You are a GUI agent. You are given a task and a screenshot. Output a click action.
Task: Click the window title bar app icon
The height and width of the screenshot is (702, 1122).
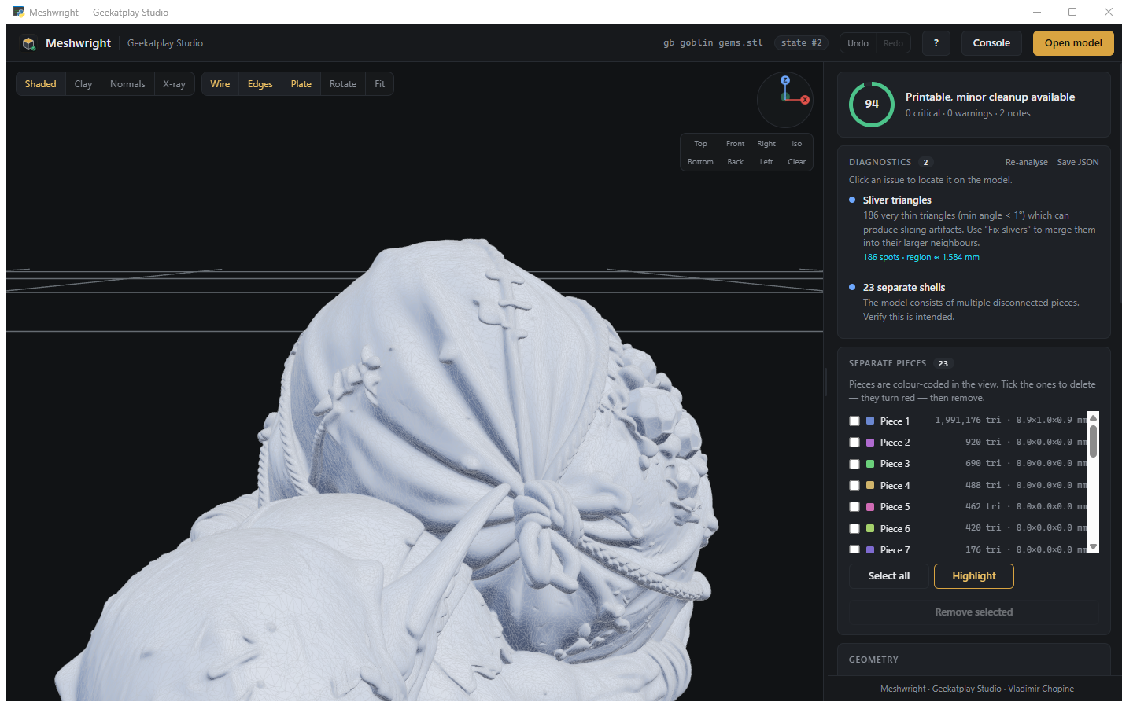(19, 12)
